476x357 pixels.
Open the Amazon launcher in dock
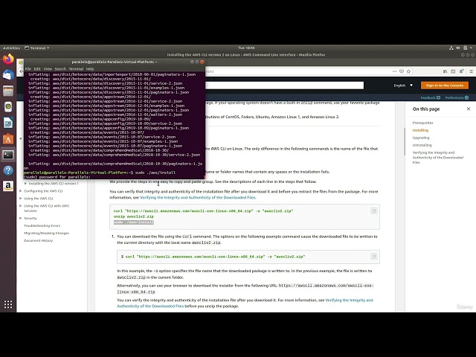coord(8,186)
